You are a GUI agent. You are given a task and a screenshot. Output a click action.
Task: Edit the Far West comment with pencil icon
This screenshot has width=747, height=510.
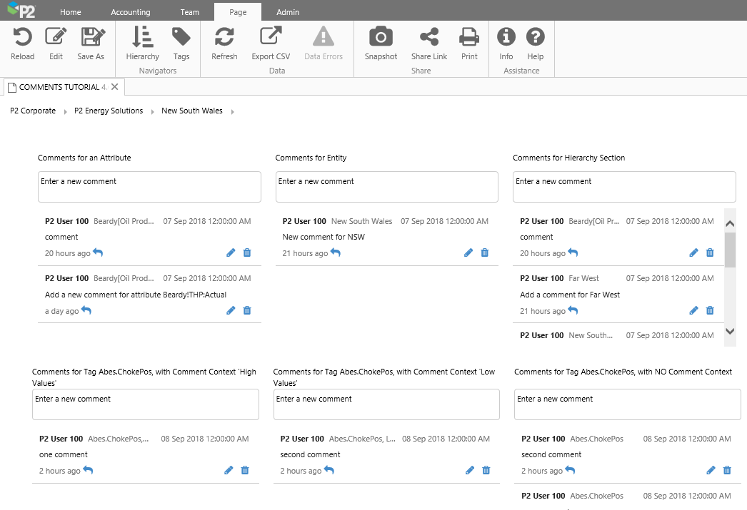coord(693,310)
